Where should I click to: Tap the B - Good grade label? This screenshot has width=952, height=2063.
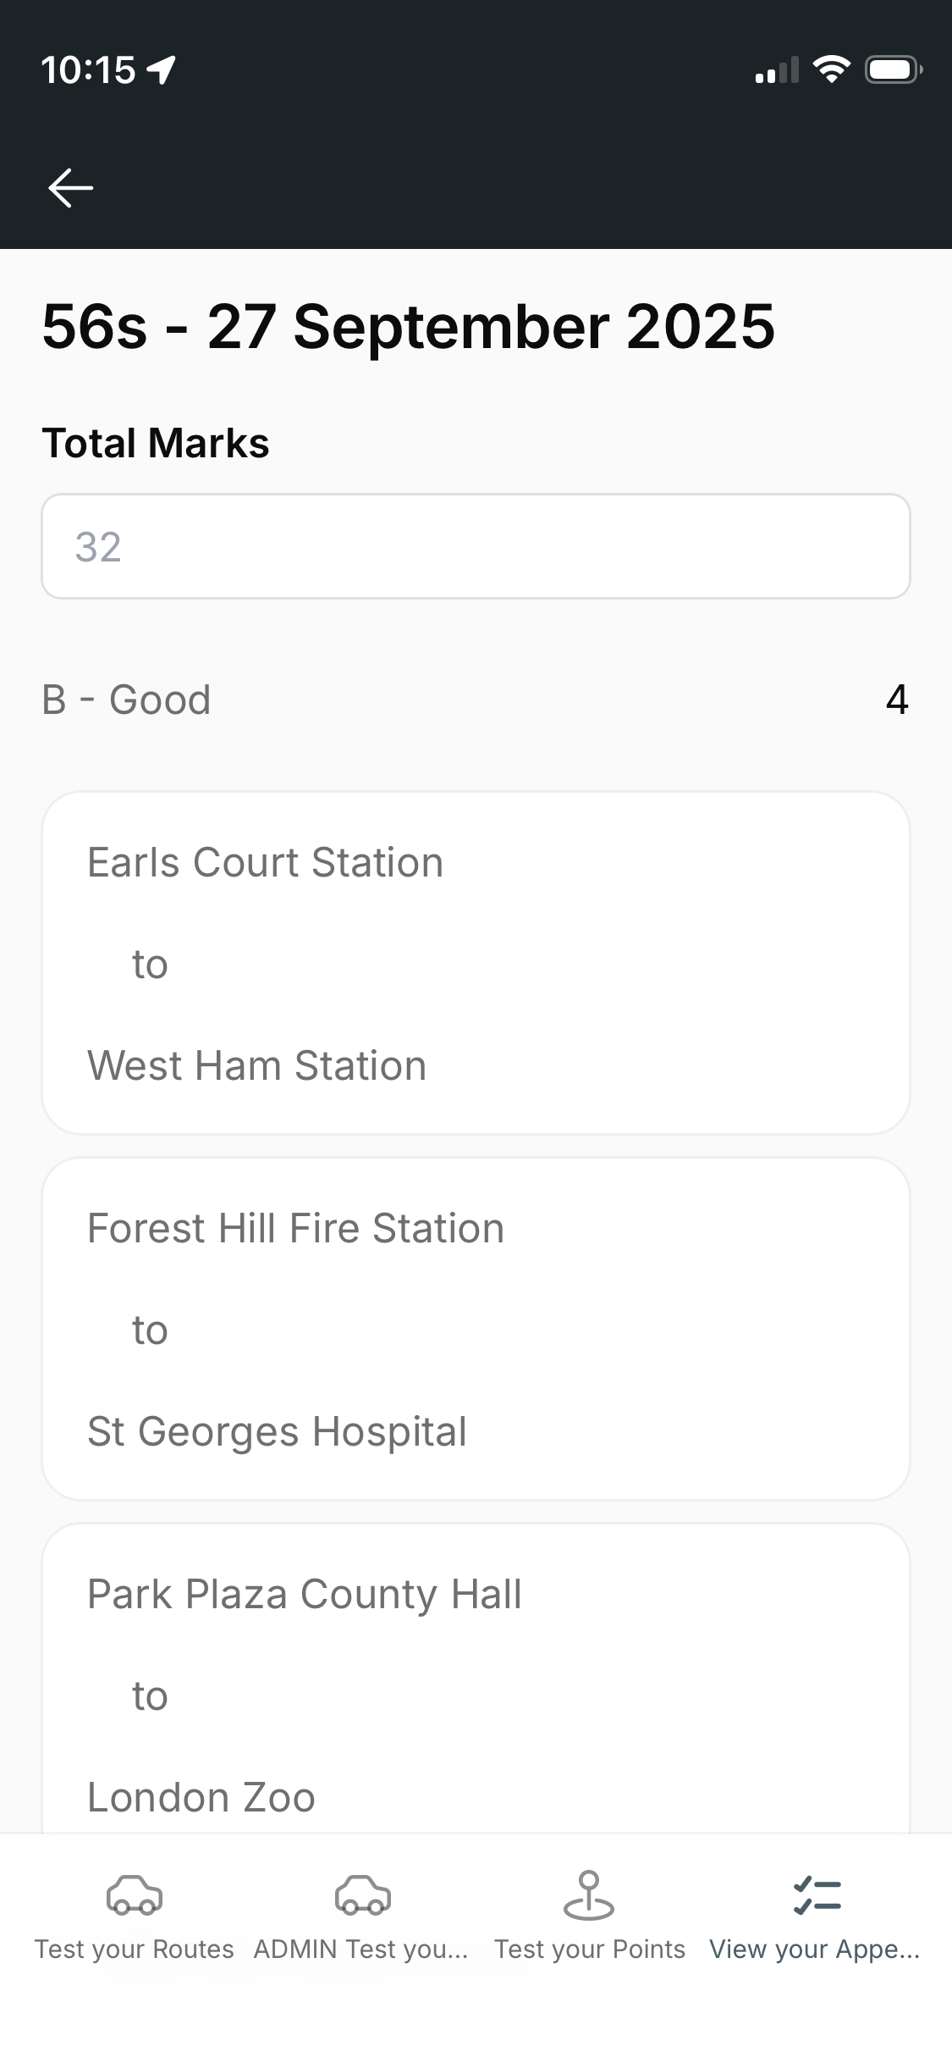126,700
